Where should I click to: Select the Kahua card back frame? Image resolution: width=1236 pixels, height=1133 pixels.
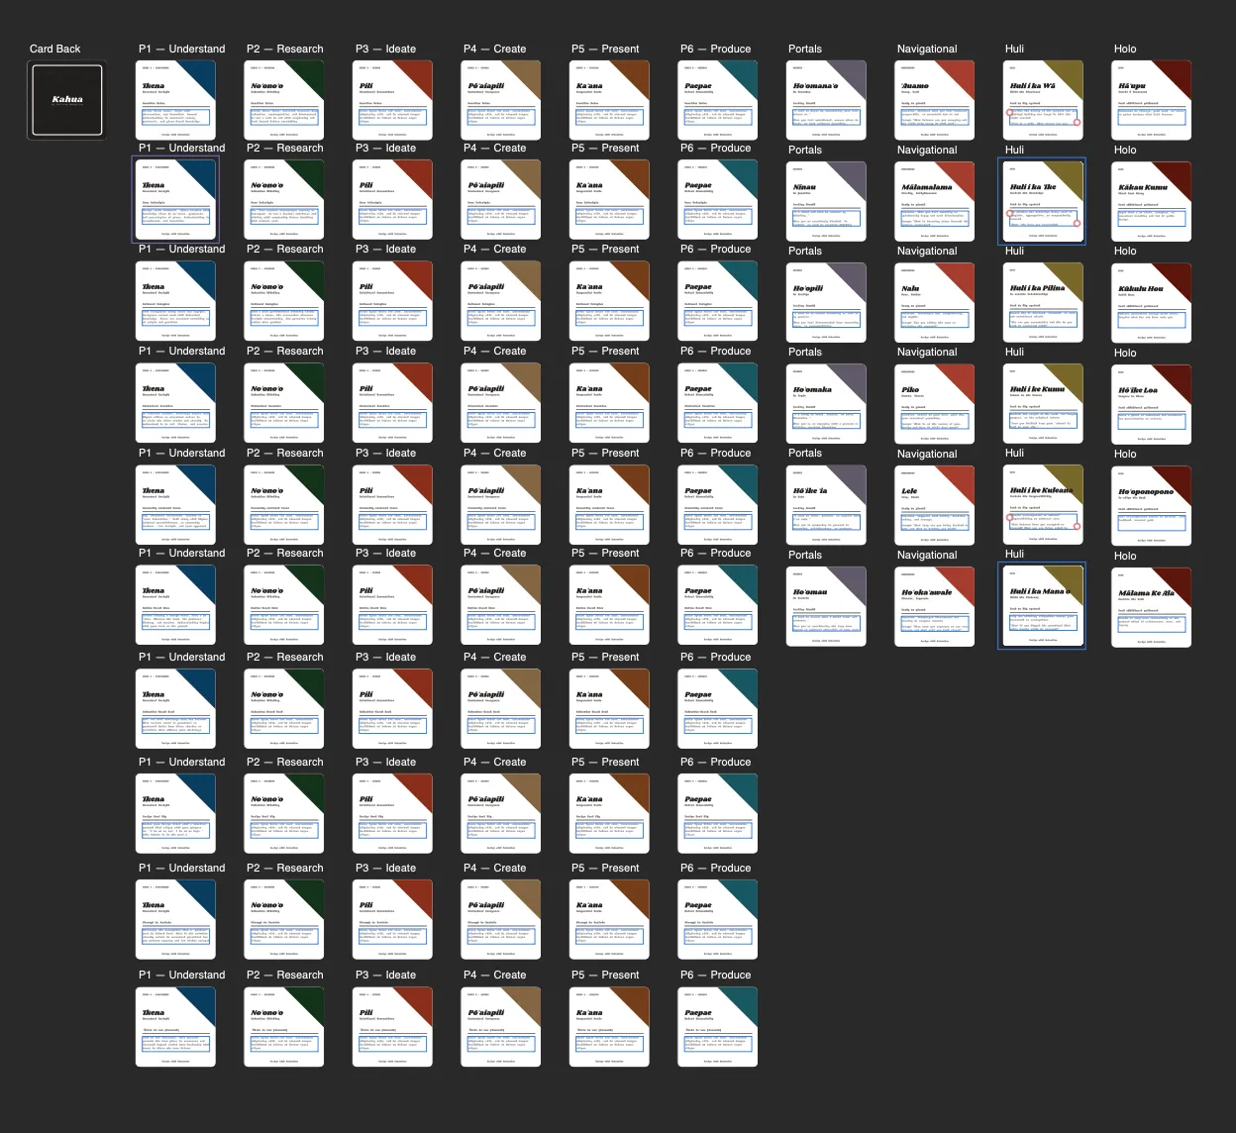pyautogui.click(x=67, y=100)
